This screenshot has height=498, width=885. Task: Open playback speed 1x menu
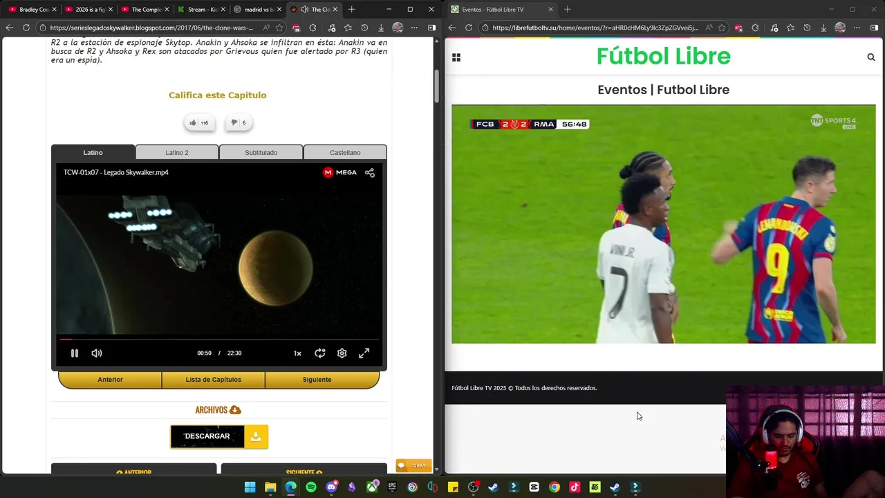297,353
